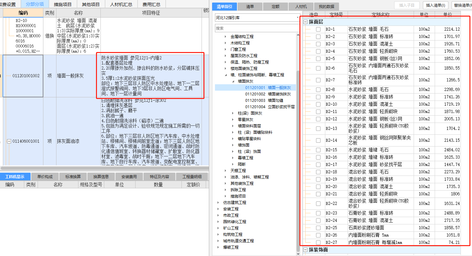Open the 河北12指引库 library dropdown
The height and width of the screenshot is (256, 472).
click(x=298, y=18)
